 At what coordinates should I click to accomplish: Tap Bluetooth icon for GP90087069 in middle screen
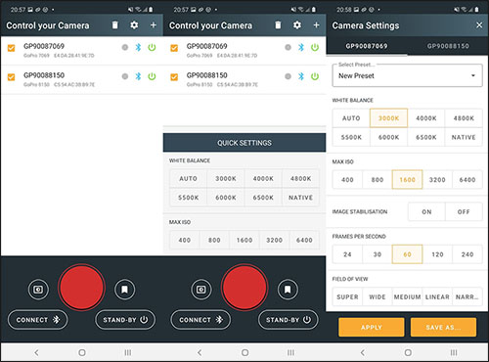(301, 47)
